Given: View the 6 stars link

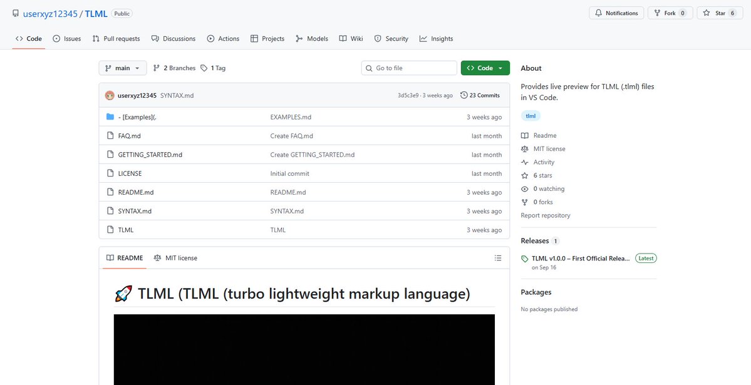Looking at the screenshot, I should pyautogui.click(x=536, y=176).
